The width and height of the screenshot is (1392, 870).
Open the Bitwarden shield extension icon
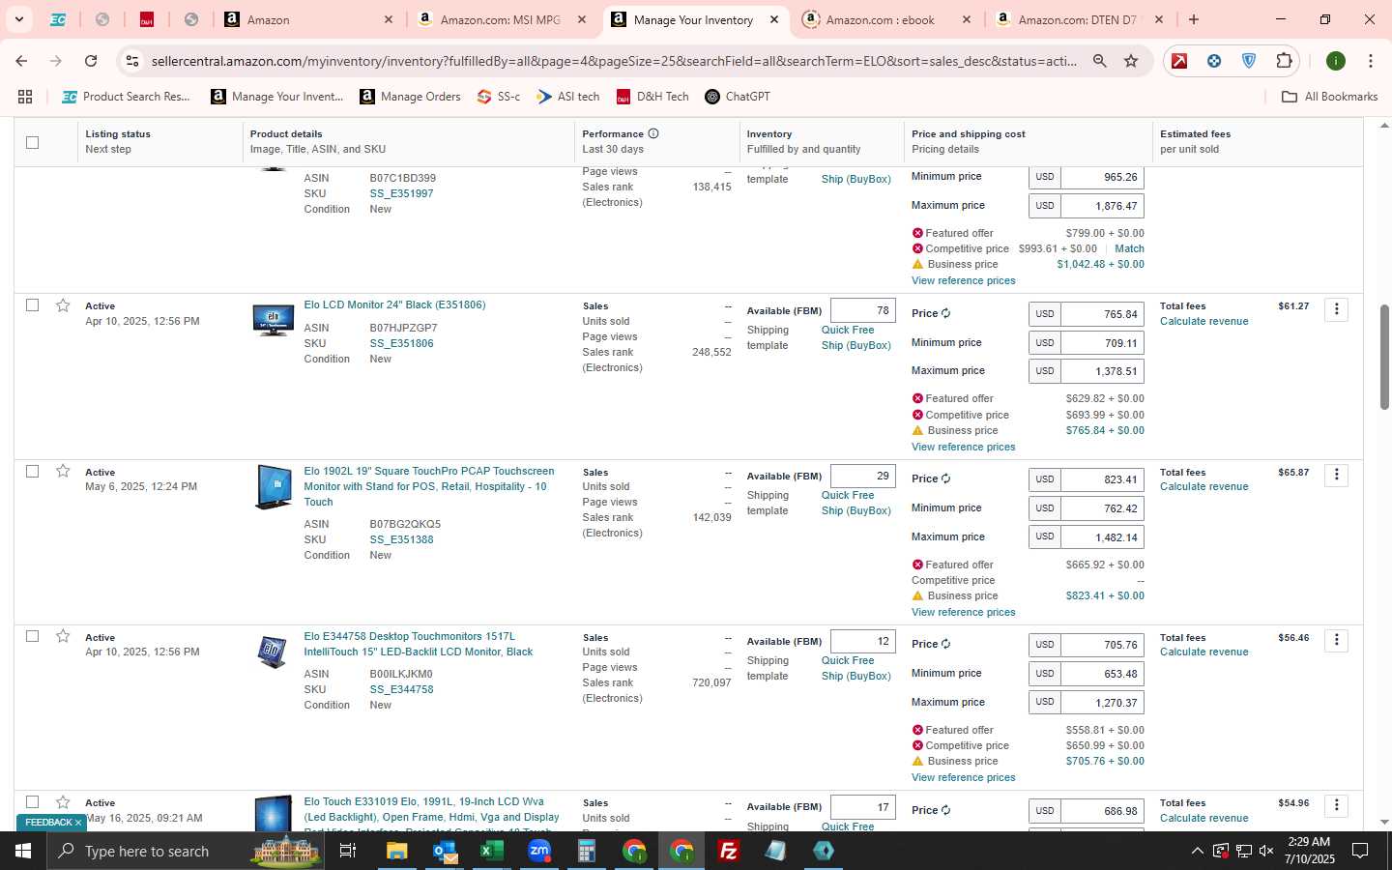click(1249, 61)
